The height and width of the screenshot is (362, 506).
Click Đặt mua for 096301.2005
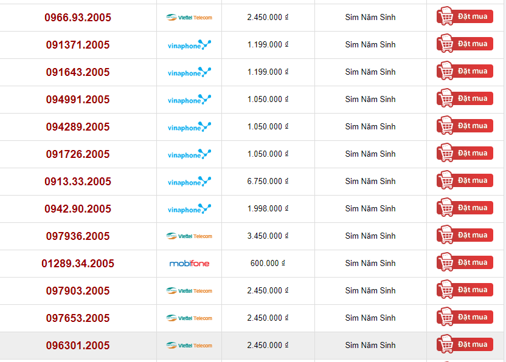(x=465, y=344)
